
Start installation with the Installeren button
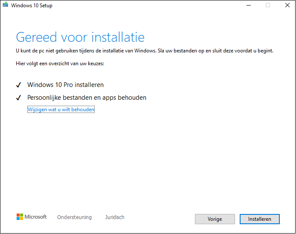tap(260, 219)
